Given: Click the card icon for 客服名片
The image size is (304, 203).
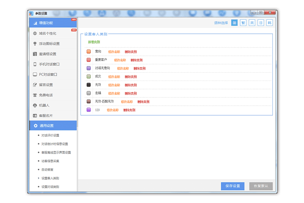Looking at the screenshot, I should tap(35, 116).
